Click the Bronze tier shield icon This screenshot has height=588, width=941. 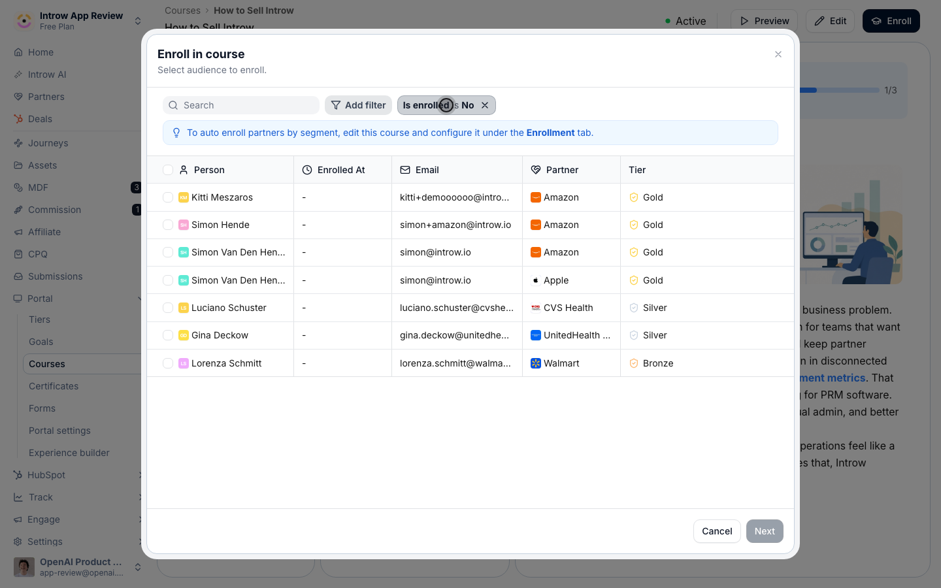pyautogui.click(x=634, y=363)
